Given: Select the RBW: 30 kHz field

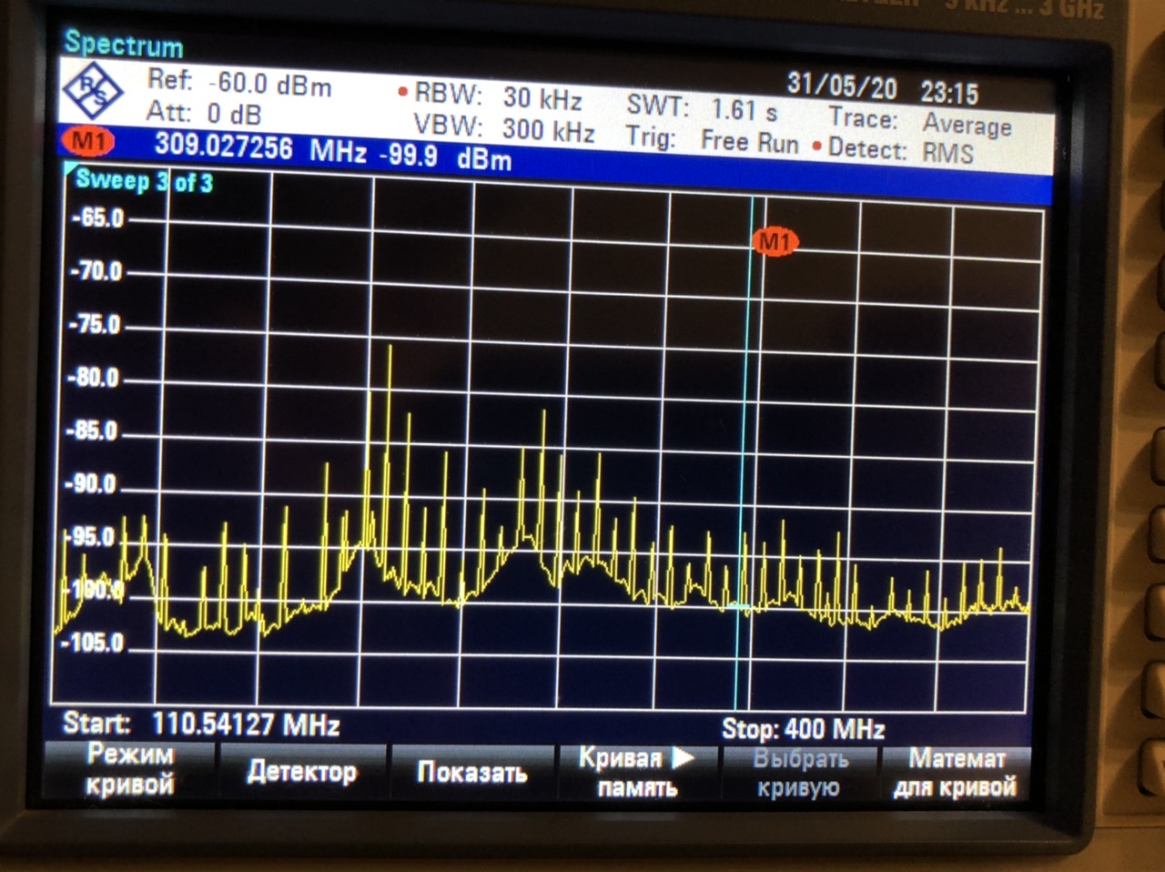Looking at the screenshot, I should (x=497, y=96).
